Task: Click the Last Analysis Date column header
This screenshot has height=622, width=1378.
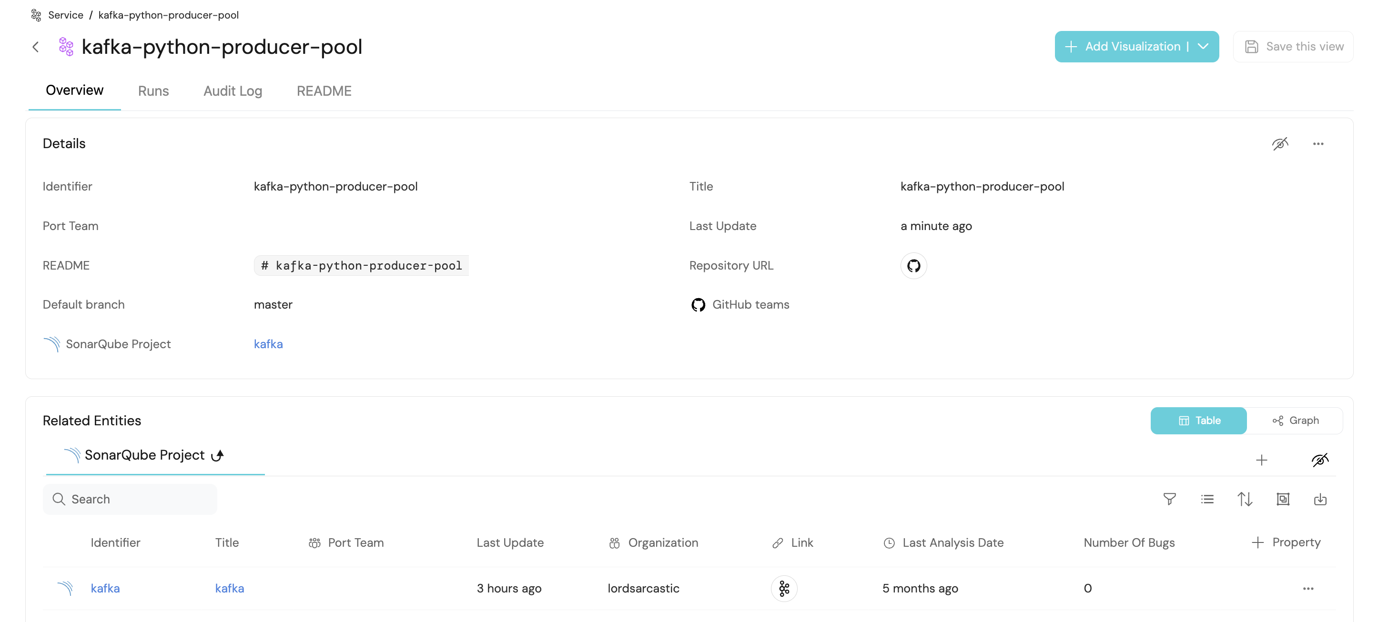Action: [x=943, y=543]
